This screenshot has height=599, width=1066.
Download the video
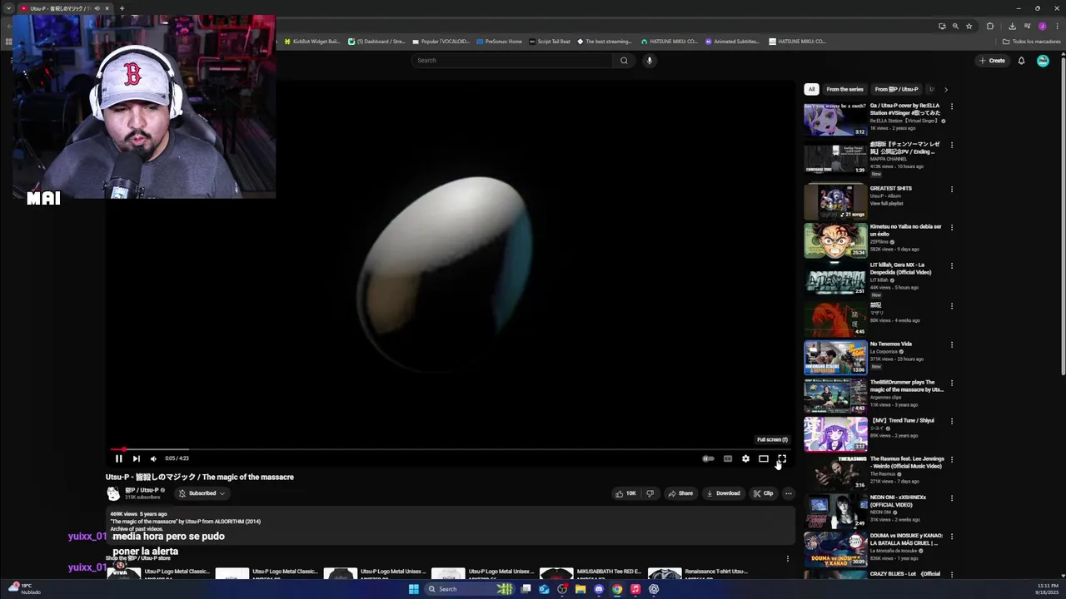(723, 493)
